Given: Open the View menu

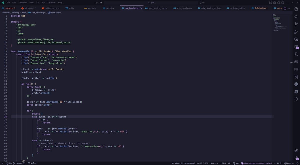Looking at the screenshot, I should [32, 2].
